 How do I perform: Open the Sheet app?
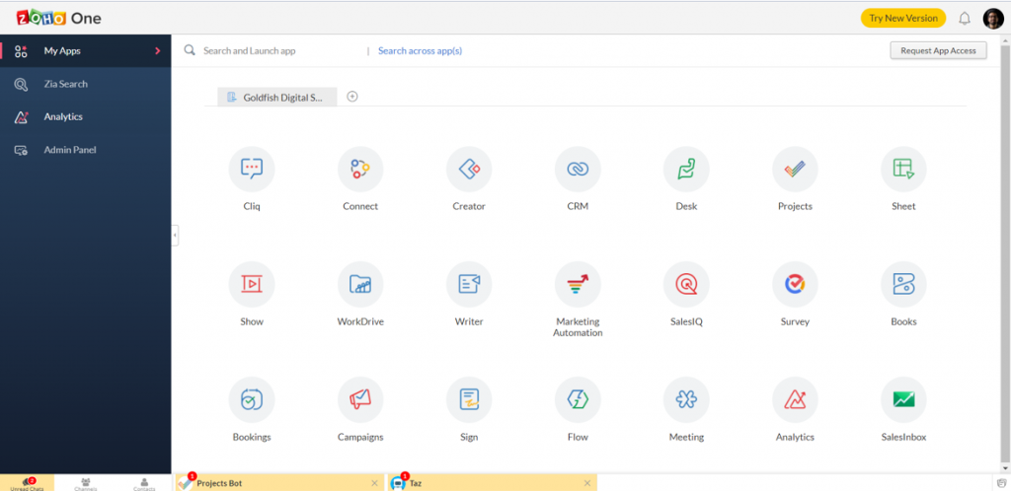903,170
